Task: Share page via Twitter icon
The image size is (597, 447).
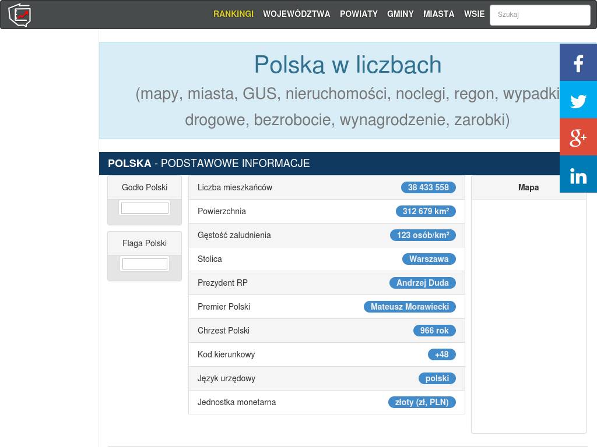Action: click(x=578, y=100)
